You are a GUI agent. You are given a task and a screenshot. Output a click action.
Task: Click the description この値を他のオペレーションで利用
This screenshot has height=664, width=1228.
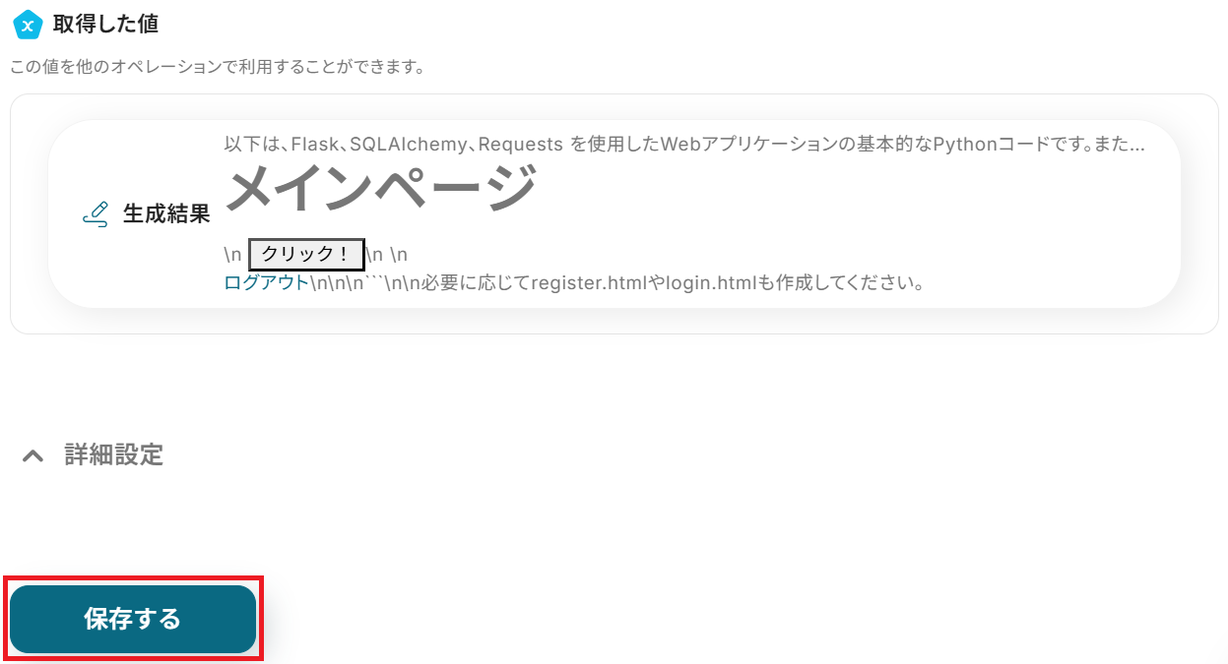tap(218, 68)
